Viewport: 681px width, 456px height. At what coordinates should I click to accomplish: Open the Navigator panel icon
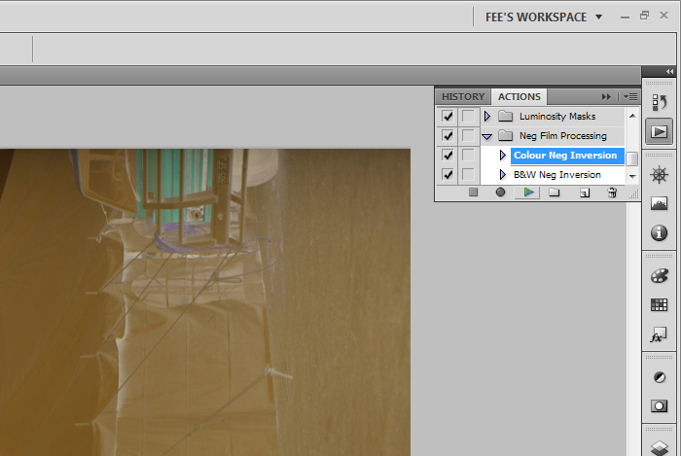point(659,175)
